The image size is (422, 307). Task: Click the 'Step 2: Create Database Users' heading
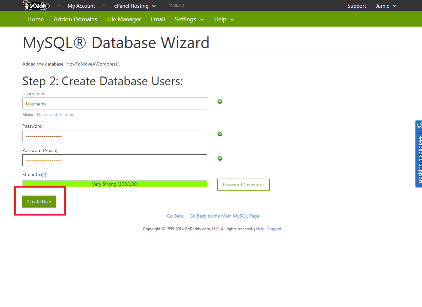(x=103, y=81)
